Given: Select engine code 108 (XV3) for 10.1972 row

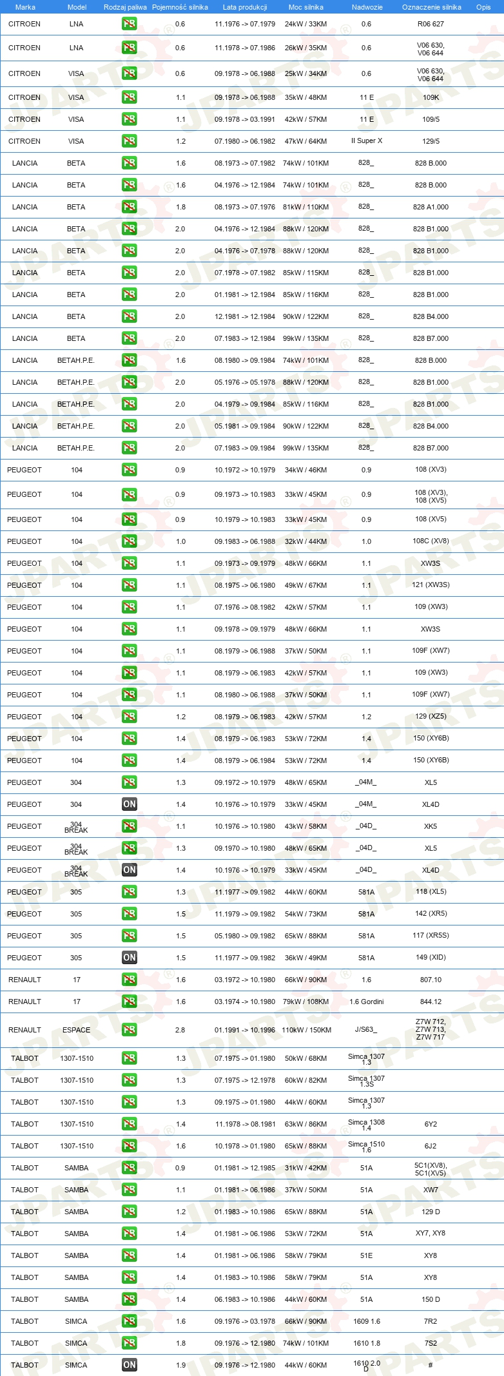Looking at the screenshot, I should [431, 470].
